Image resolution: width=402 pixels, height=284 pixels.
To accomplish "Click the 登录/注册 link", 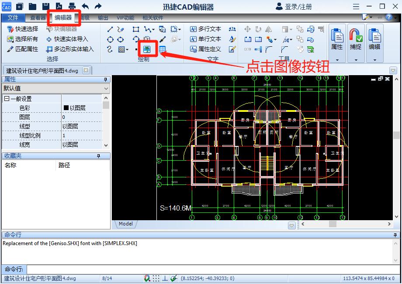I will 297,7.
